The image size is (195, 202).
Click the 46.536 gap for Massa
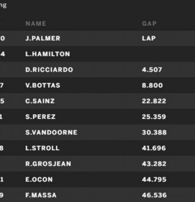pos(154,195)
